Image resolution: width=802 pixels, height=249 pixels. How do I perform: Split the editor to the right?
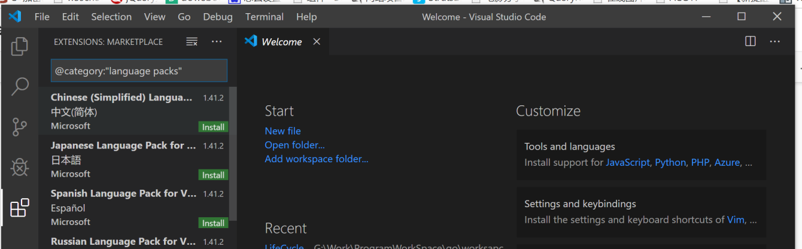(750, 41)
